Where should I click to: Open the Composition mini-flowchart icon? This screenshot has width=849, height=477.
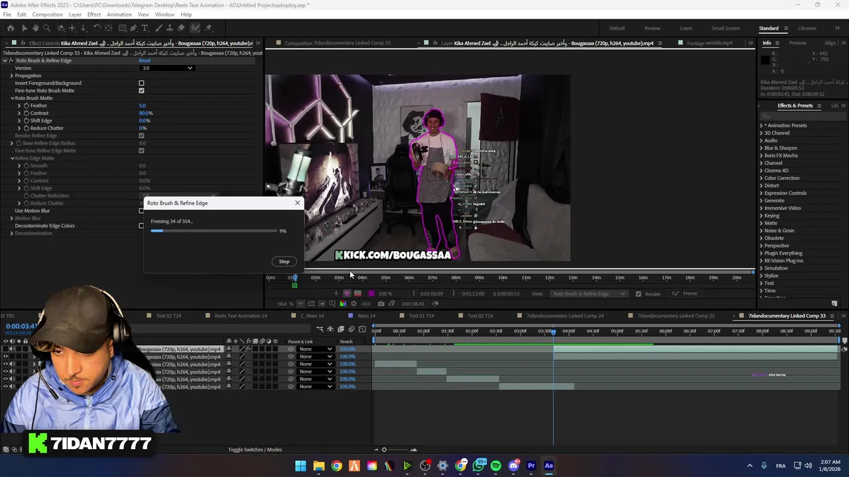[x=320, y=329]
